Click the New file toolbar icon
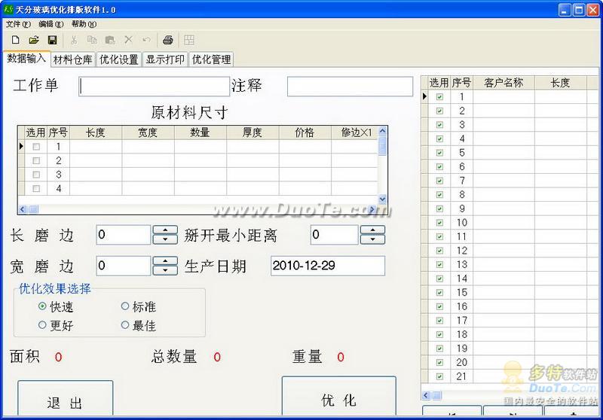 coord(15,40)
